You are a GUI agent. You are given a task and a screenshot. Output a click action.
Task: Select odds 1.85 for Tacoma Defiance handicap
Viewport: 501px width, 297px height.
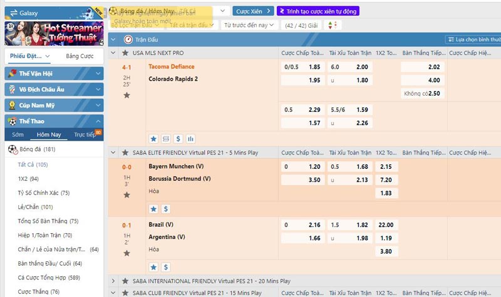(314, 67)
